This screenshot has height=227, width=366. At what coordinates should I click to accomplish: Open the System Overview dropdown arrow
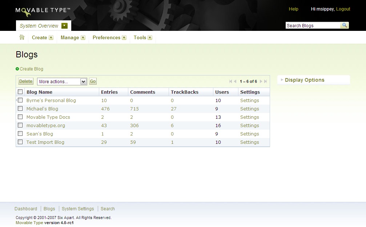pos(64,26)
